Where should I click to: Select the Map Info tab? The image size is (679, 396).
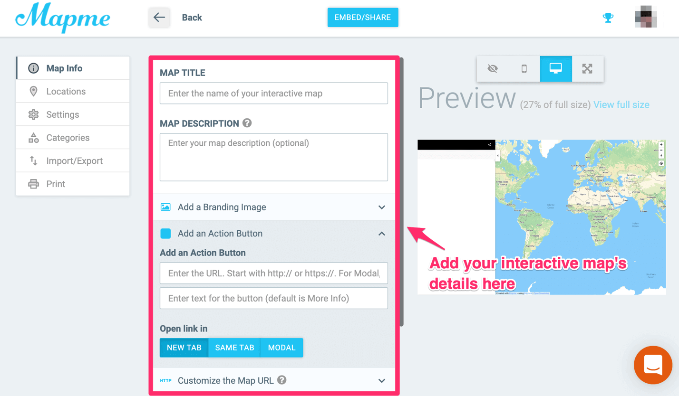tap(73, 68)
